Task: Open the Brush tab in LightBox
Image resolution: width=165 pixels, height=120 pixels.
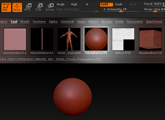Action: (25, 21)
